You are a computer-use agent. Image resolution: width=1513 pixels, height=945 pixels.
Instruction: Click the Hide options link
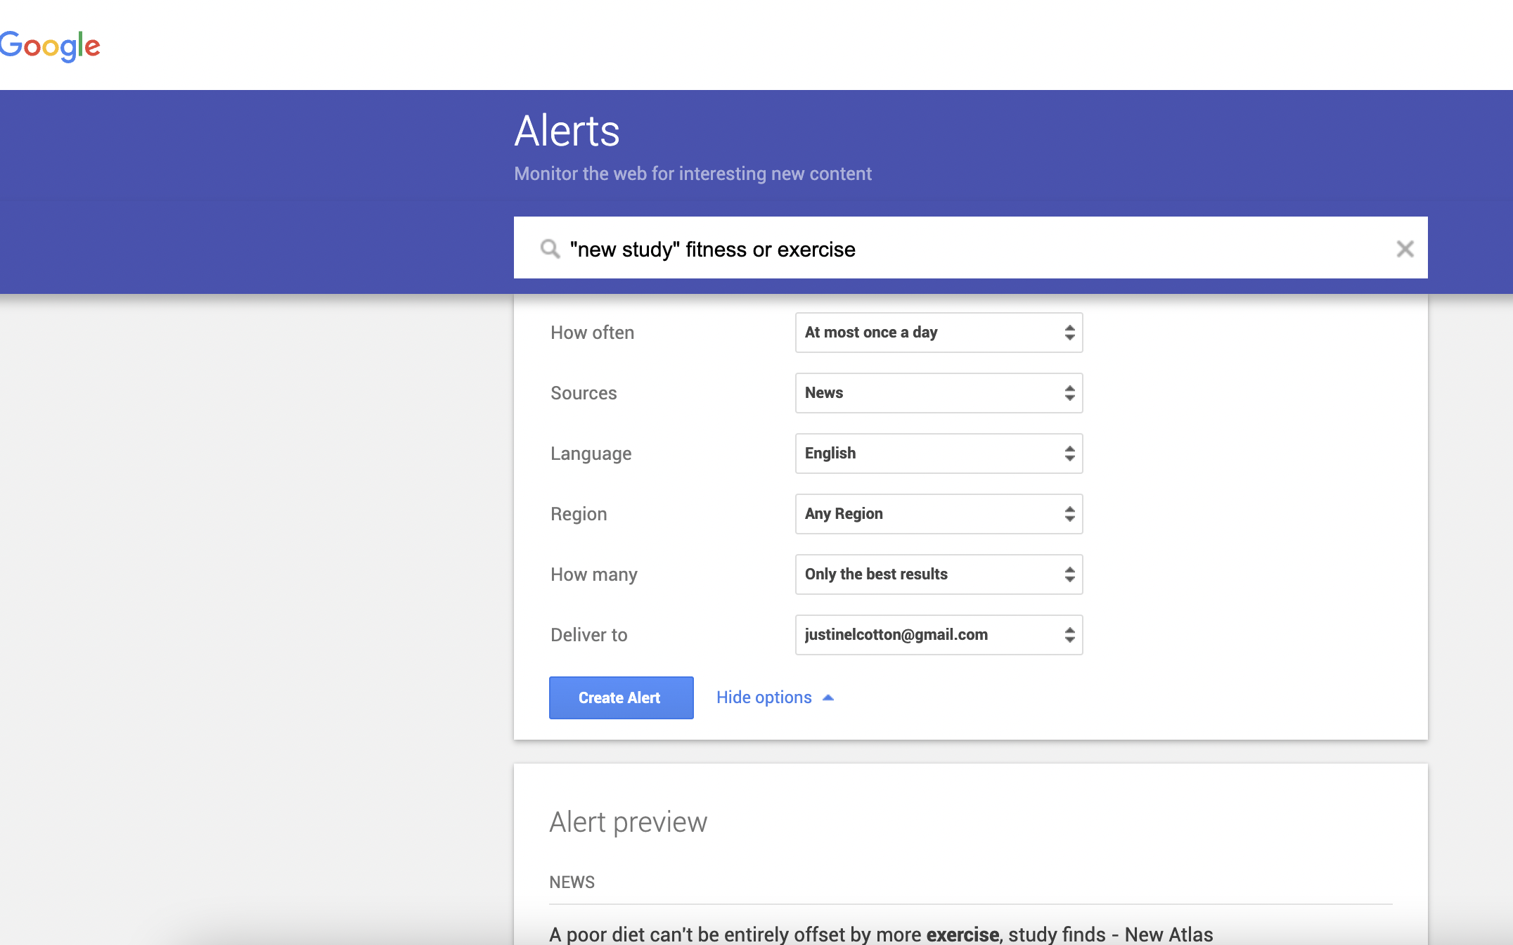764,697
